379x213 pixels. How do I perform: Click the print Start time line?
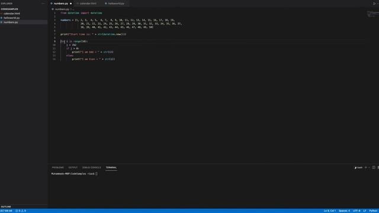tap(94, 34)
